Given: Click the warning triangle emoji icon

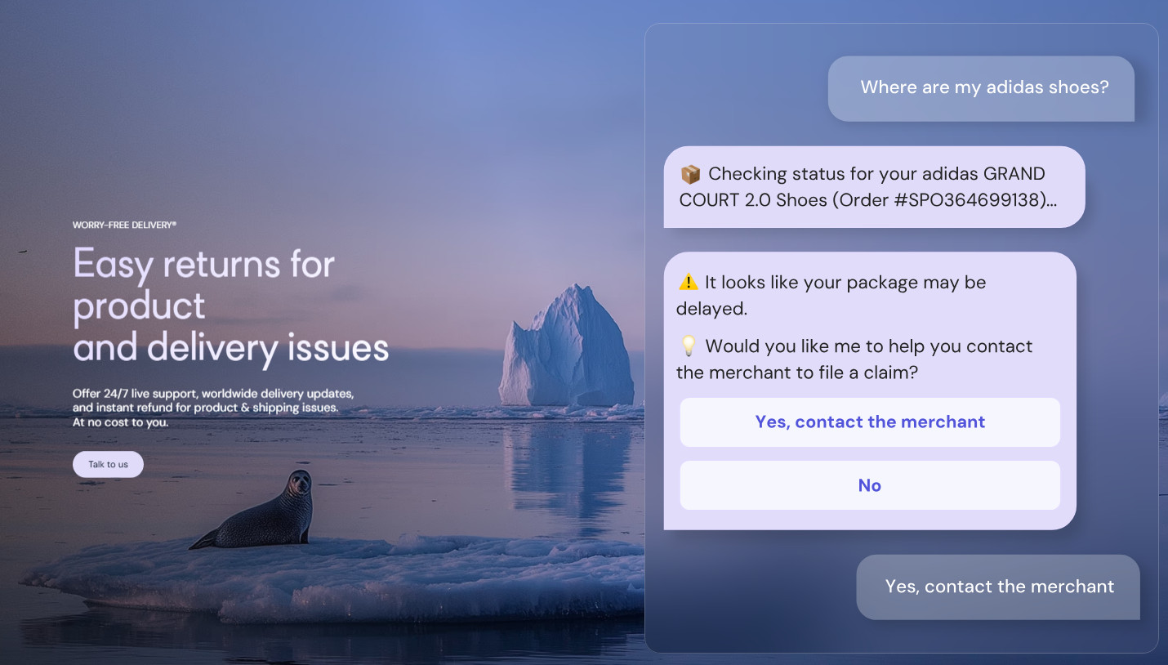Looking at the screenshot, I should [x=689, y=283].
